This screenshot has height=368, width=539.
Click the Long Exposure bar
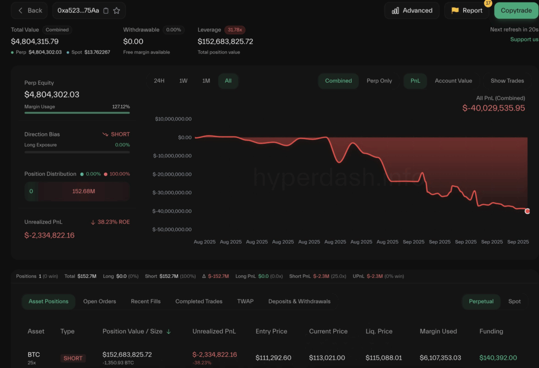coord(77,152)
